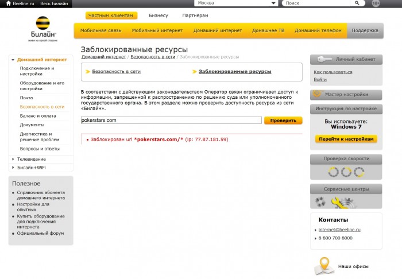Open the Мобильный интернет menu
The width and height of the screenshot is (402, 279).
pyautogui.click(x=157, y=30)
